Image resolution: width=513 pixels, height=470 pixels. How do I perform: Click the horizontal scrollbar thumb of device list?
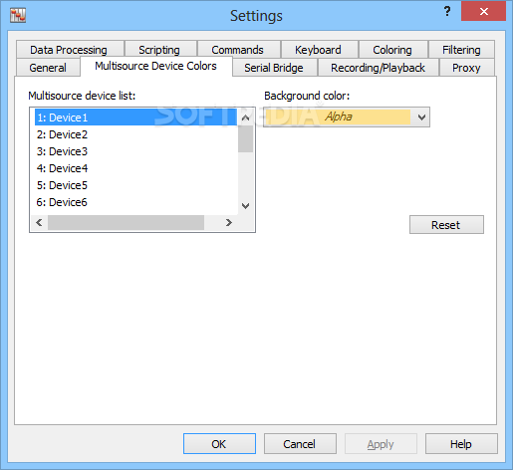tap(126, 222)
